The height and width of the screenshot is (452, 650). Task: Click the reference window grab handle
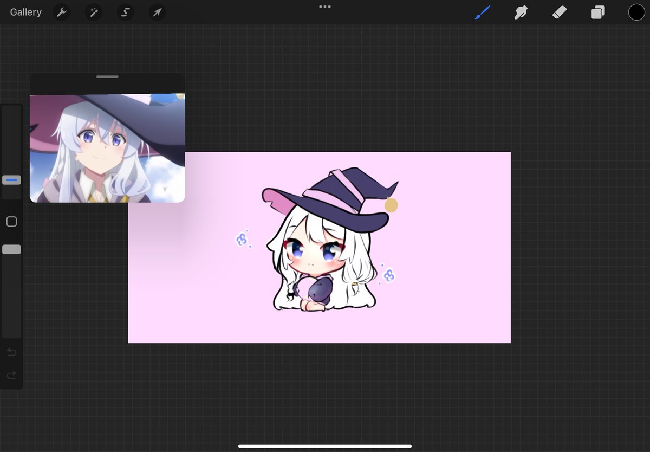tap(107, 76)
